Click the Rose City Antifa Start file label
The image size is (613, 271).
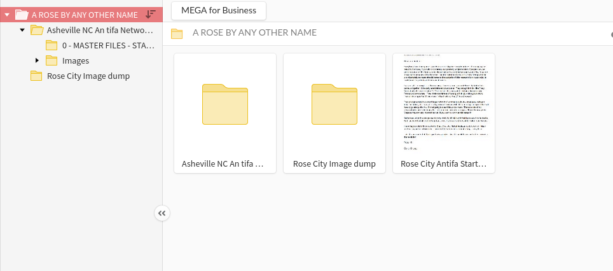point(444,164)
